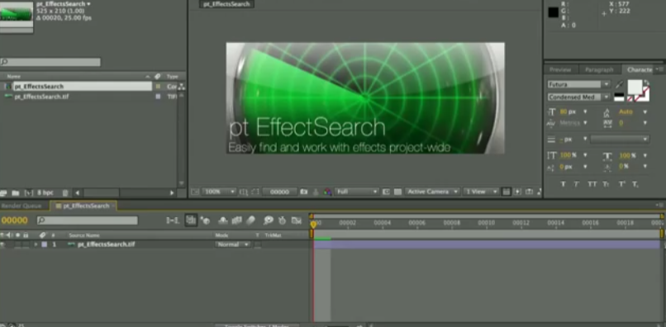666x327 pixels.
Task: Switch to the Render Queue tab
Action: coord(21,206)
